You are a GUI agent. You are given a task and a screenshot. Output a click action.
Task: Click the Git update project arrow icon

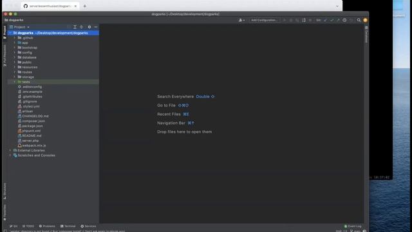[325, 20]
